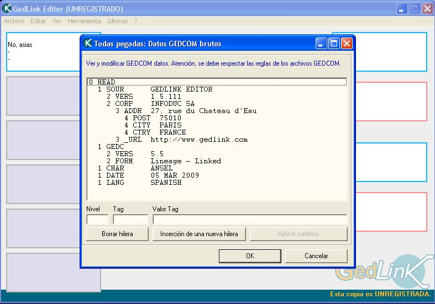
Task: Select the 1 GEDC line
Action: pos(217,147)
